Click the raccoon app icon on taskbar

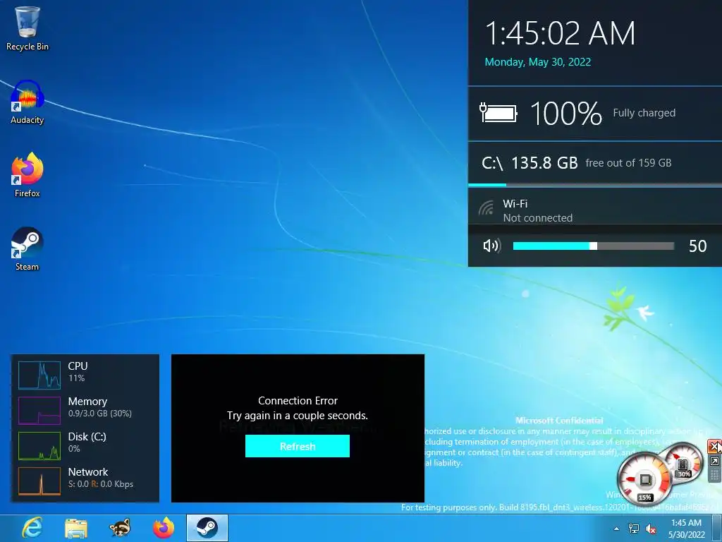(x=120, y=528)
